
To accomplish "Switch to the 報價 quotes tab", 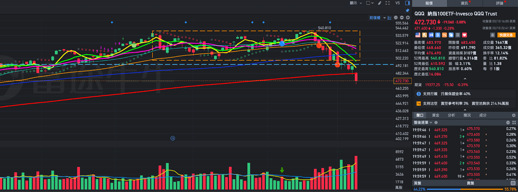I will tap(429, 3).
